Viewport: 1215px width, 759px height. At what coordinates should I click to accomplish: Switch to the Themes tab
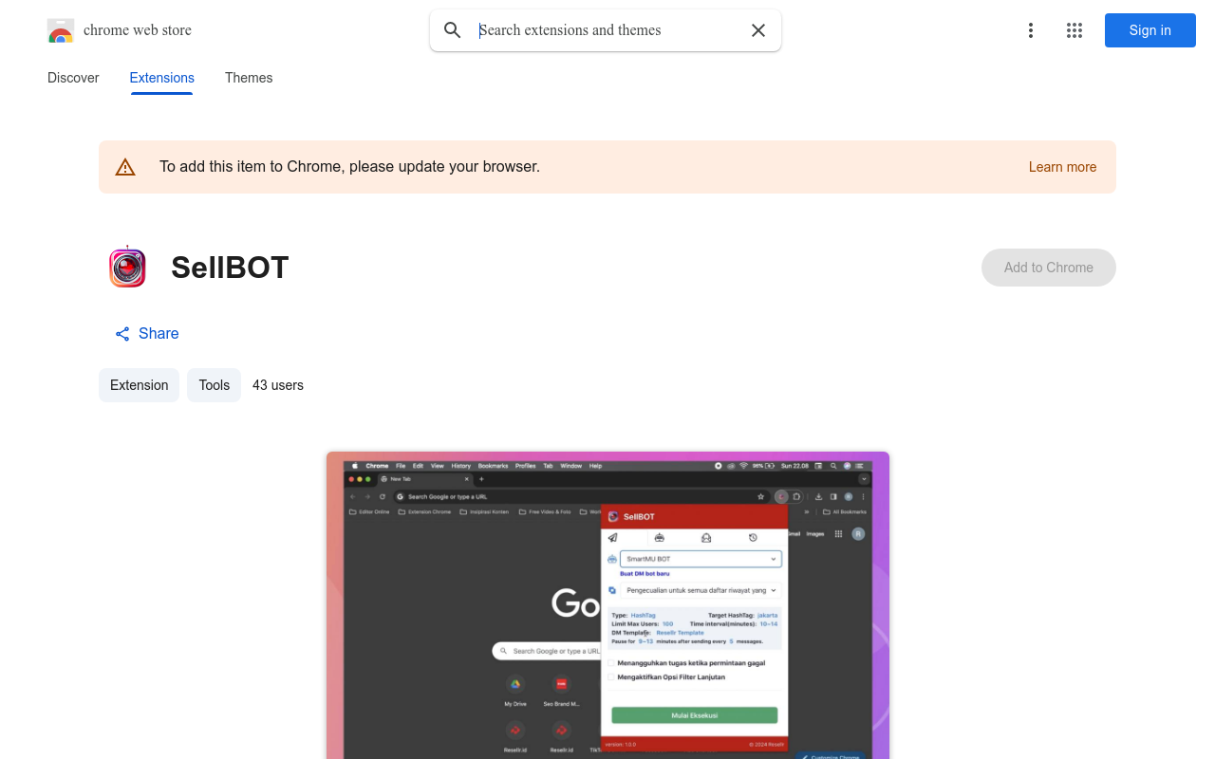(x=249, y=78)
